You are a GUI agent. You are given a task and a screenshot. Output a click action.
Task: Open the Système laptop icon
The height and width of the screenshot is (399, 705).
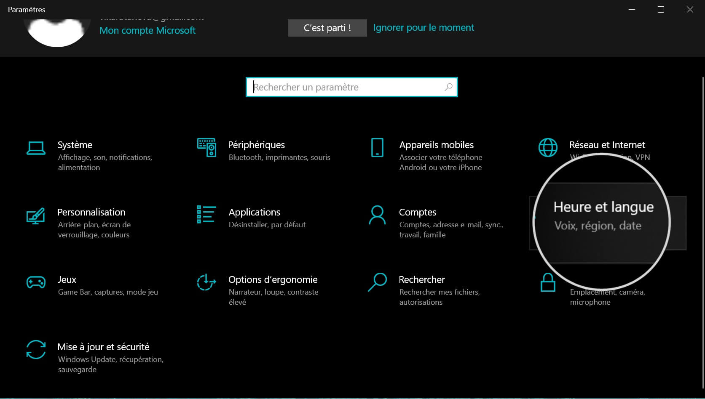[x=36, y=148]
